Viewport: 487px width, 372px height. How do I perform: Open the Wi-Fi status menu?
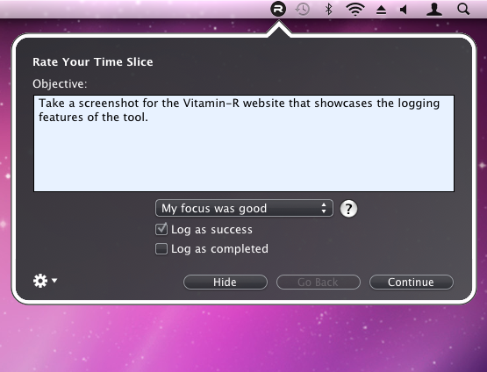(x=355, y=10)
